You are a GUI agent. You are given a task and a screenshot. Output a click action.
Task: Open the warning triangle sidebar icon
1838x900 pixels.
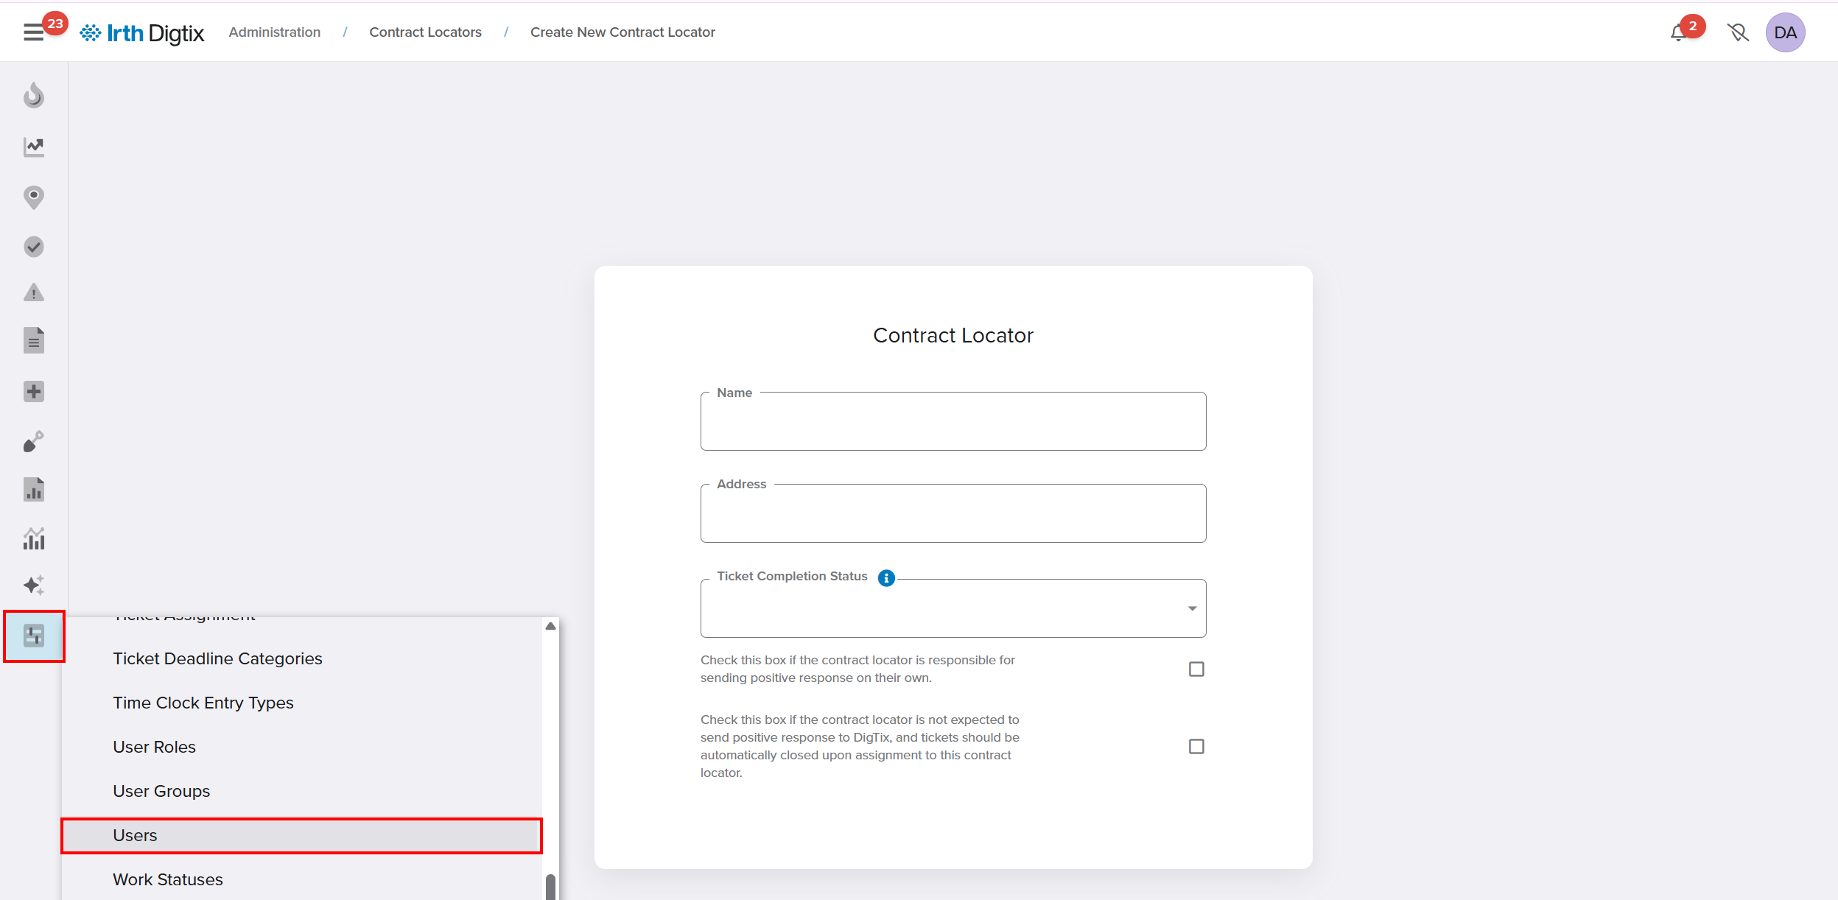tap(34, 293)
